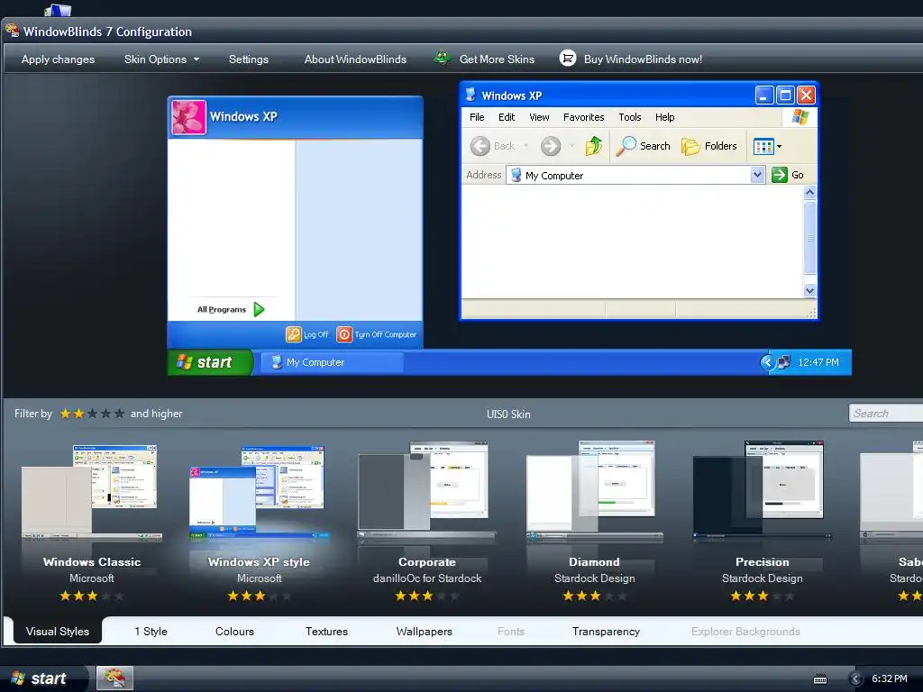Expand the address bar dropdown in the preview
923x692 pixels.
point(757,175)
